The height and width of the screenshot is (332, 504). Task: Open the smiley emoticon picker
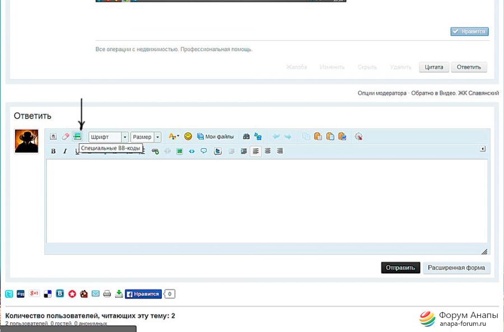click(x=188, y=136)
